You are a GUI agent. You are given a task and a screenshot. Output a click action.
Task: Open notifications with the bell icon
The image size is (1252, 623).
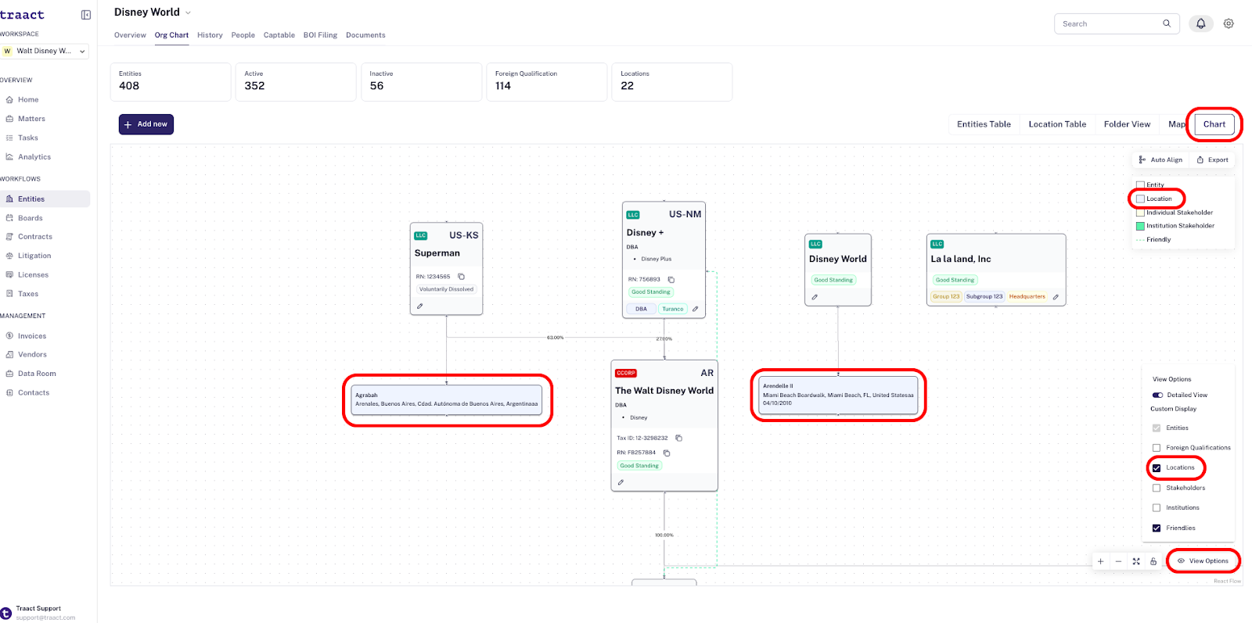[x=1200, y=23]
